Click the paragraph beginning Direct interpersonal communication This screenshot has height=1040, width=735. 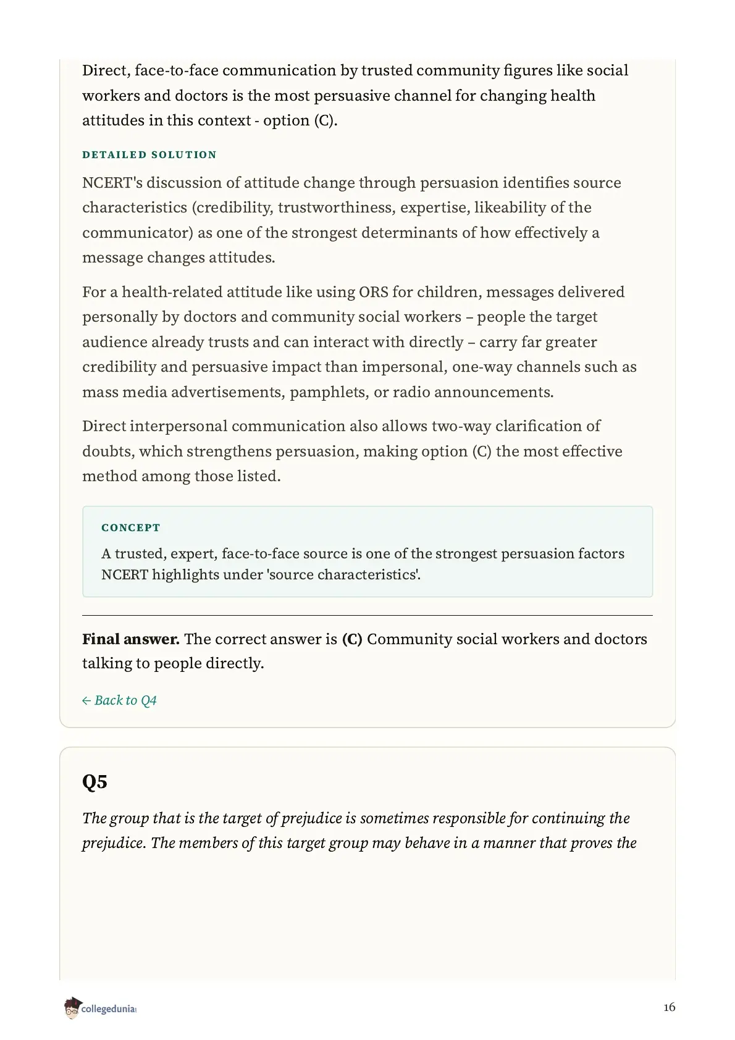[352, 451]
